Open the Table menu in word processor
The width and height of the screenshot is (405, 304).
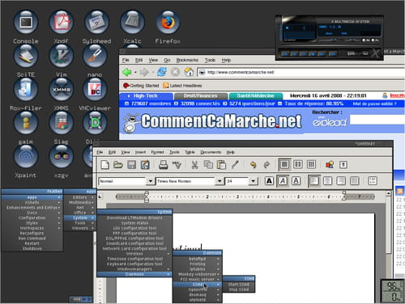point(190,152)
